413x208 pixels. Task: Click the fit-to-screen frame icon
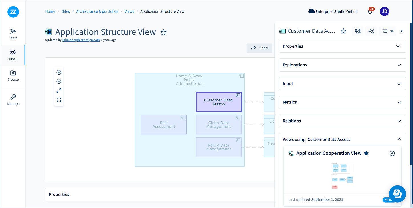point(59,100)
